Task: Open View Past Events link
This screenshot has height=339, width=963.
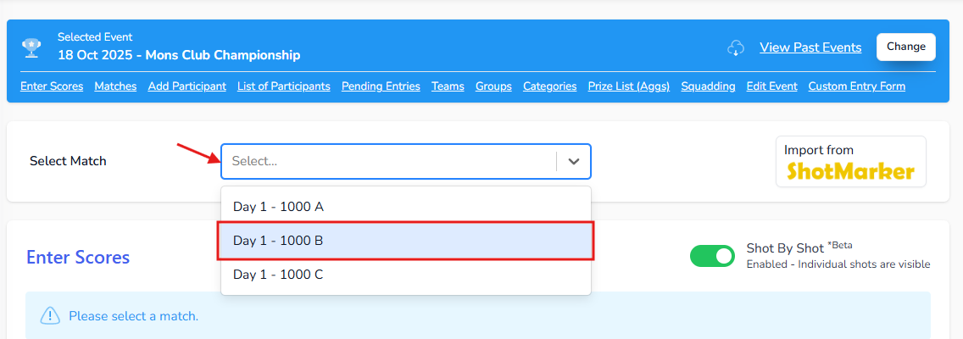Action: [810, 47]
